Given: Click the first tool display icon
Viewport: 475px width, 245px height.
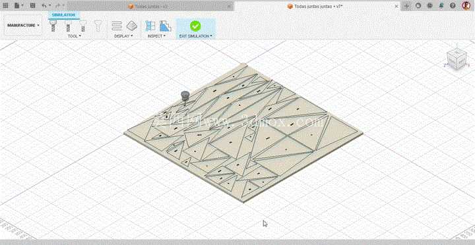Looking at the screenshot, I should (53, 26).
